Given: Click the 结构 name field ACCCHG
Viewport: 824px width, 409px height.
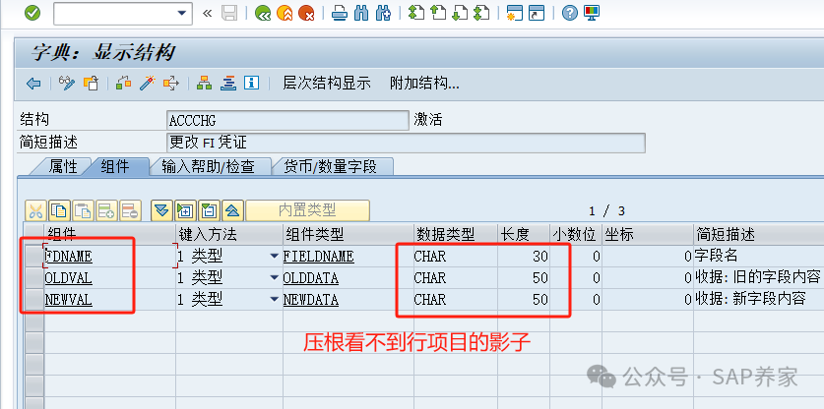Looking at the screenshot, I should (287, 120).
